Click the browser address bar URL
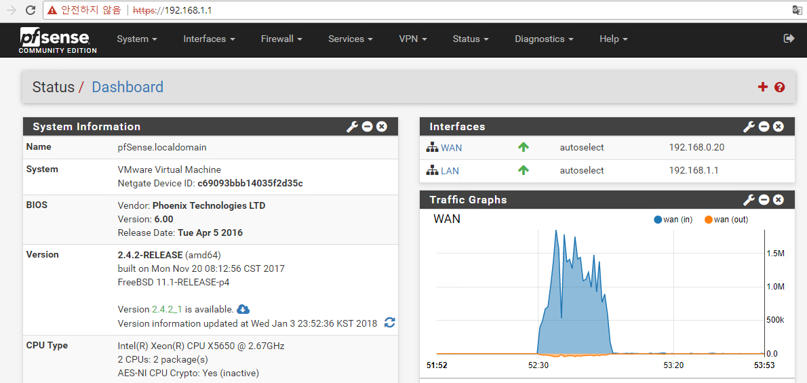The width and height of the screenshot is (807, 383). (x=172, y=9)
